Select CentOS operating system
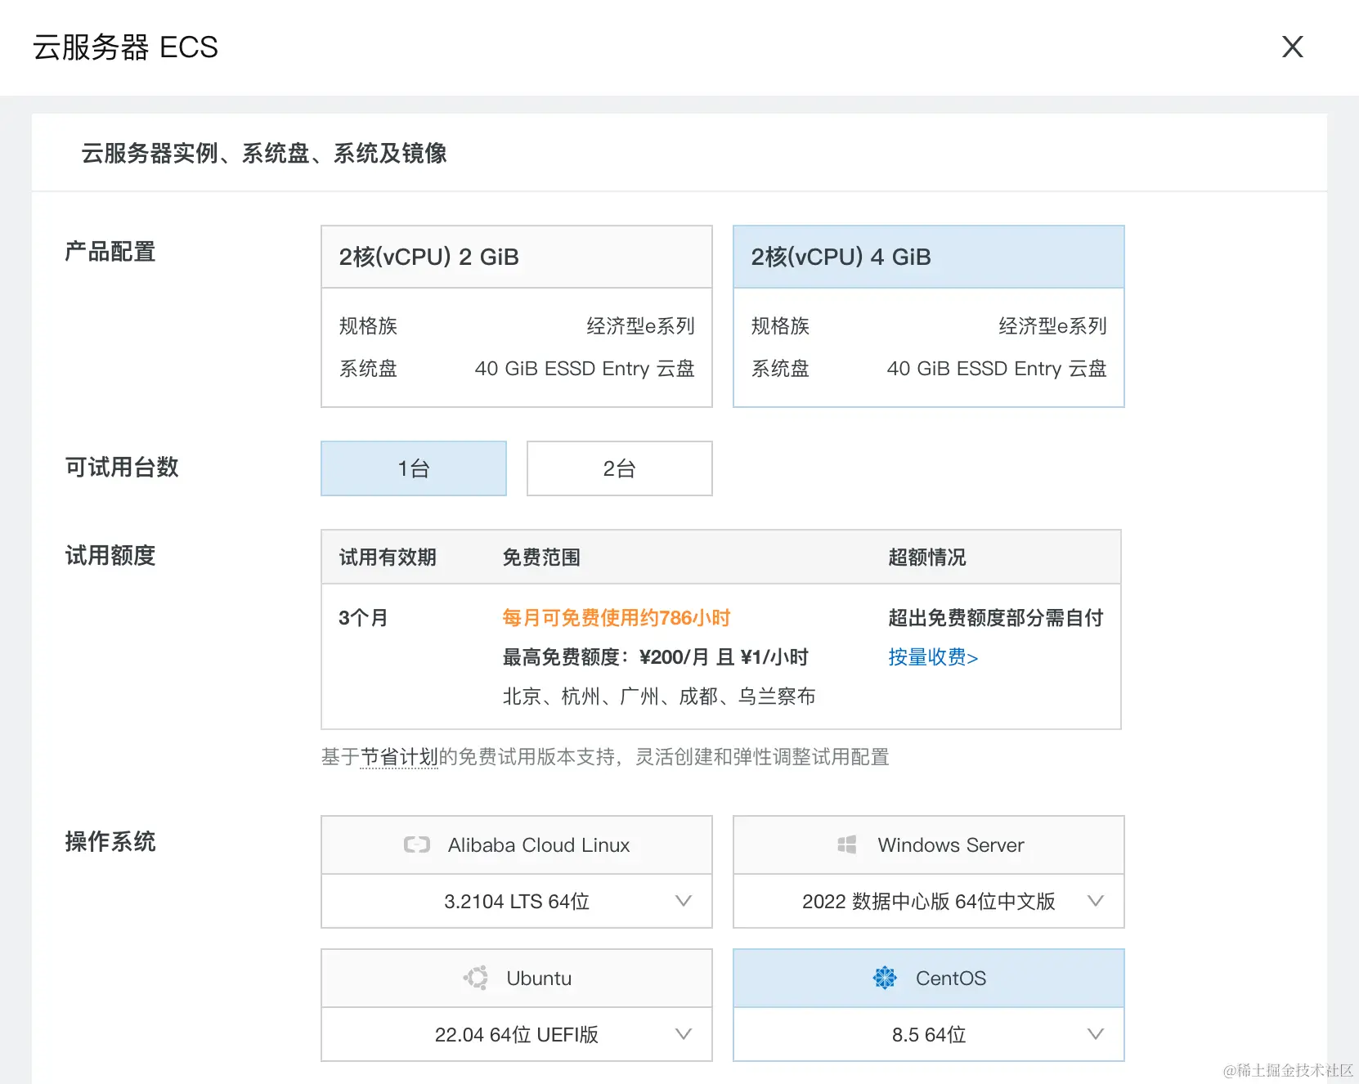The height and width of the screenshot is (1084, 1359). click(x=929, y=979)
